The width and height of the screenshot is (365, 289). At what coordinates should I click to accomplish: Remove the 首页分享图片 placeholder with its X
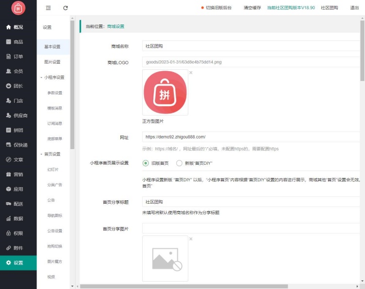click(x=191, y=239)
